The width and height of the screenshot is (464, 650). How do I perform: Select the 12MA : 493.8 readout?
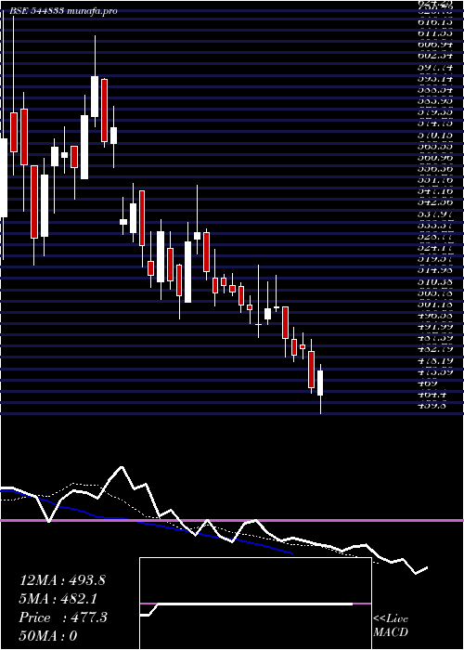[62, 580]
